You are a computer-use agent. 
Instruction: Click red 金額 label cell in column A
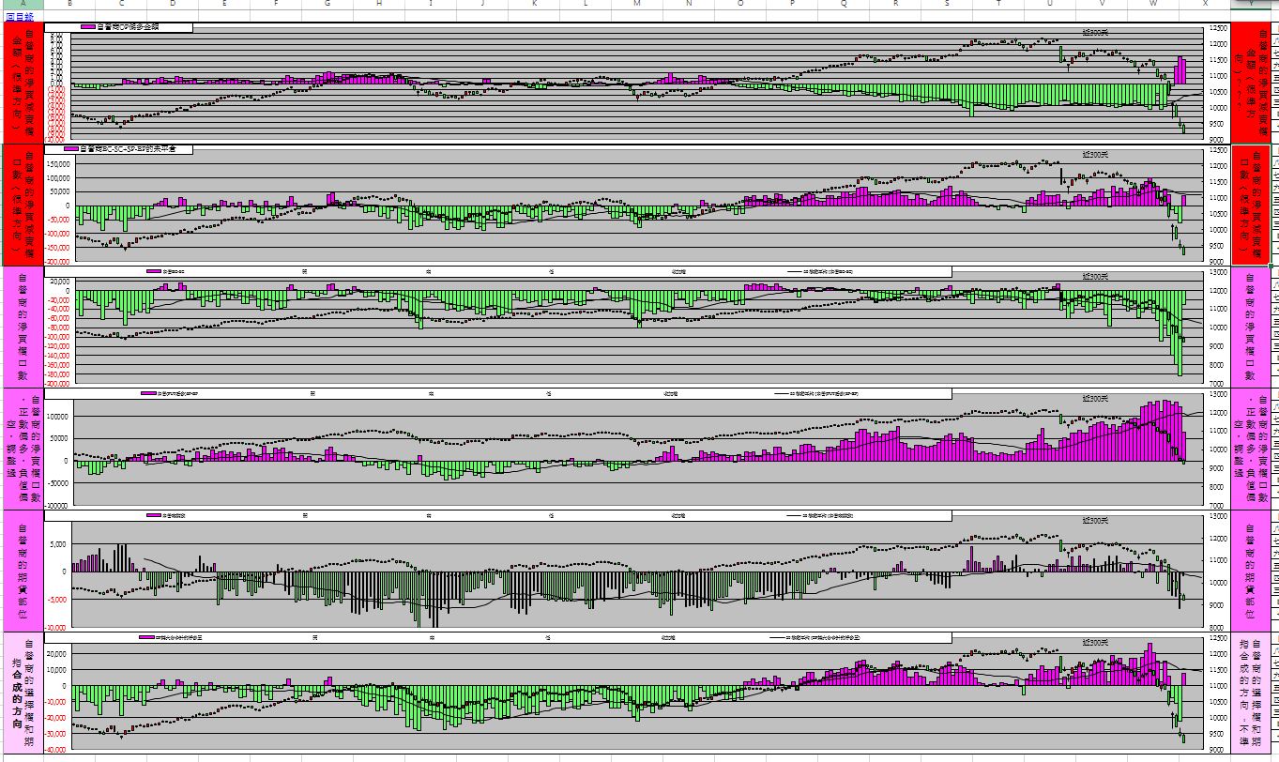pos(23,81)
